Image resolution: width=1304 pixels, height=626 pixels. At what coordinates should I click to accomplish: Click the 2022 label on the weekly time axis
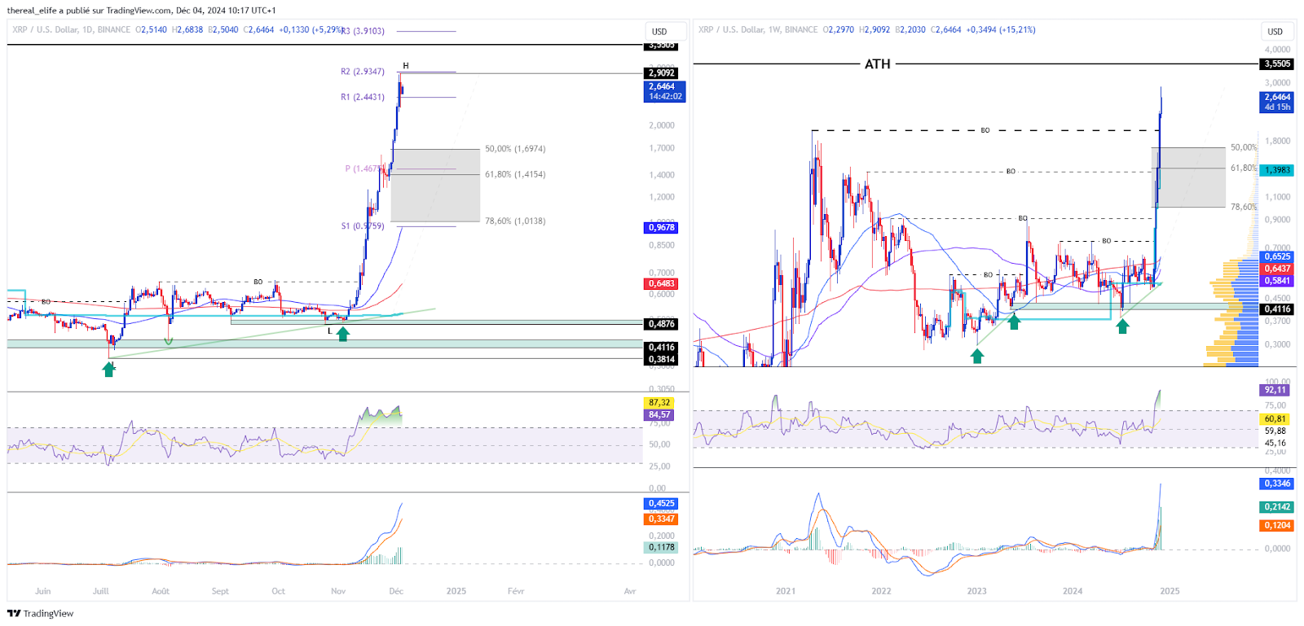881,592
